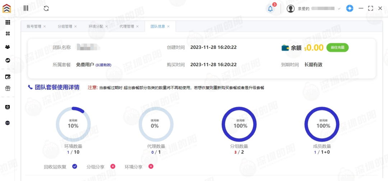Toggle the fullscreen icon
The width and height of the screenshot is (388, 181).
click(x=370, y=8)
